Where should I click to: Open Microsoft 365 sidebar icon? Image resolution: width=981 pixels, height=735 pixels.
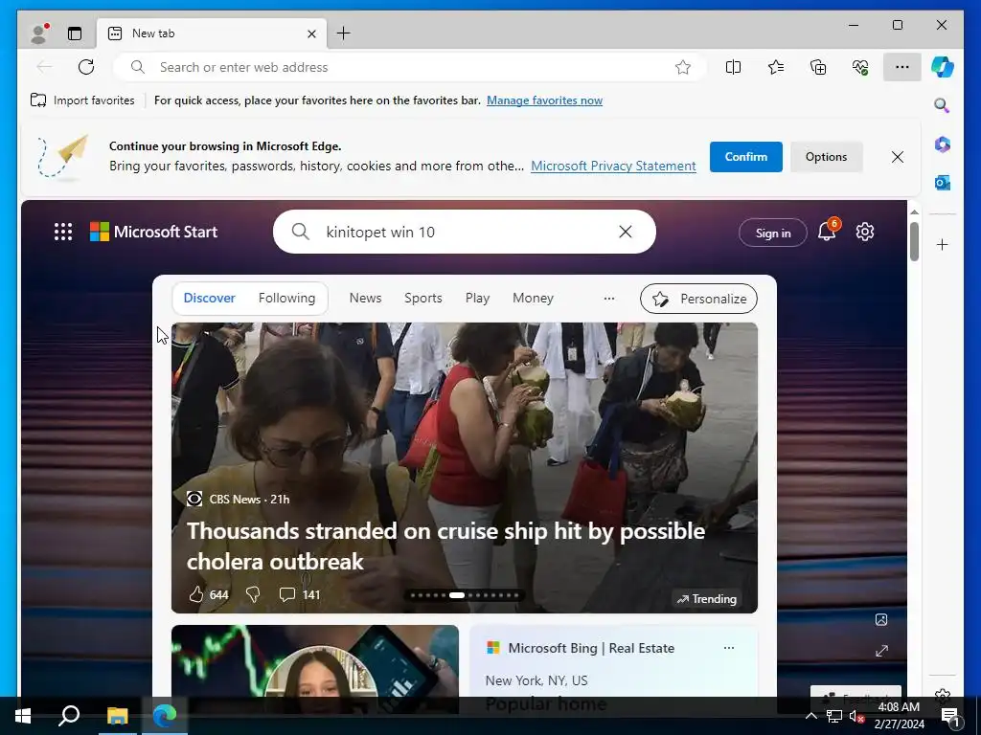pos(943,145)
